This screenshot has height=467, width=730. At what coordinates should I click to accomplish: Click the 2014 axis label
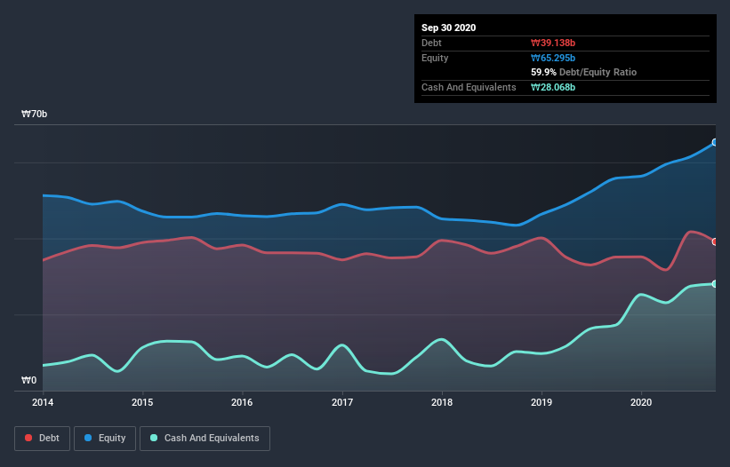coord(43,402)
